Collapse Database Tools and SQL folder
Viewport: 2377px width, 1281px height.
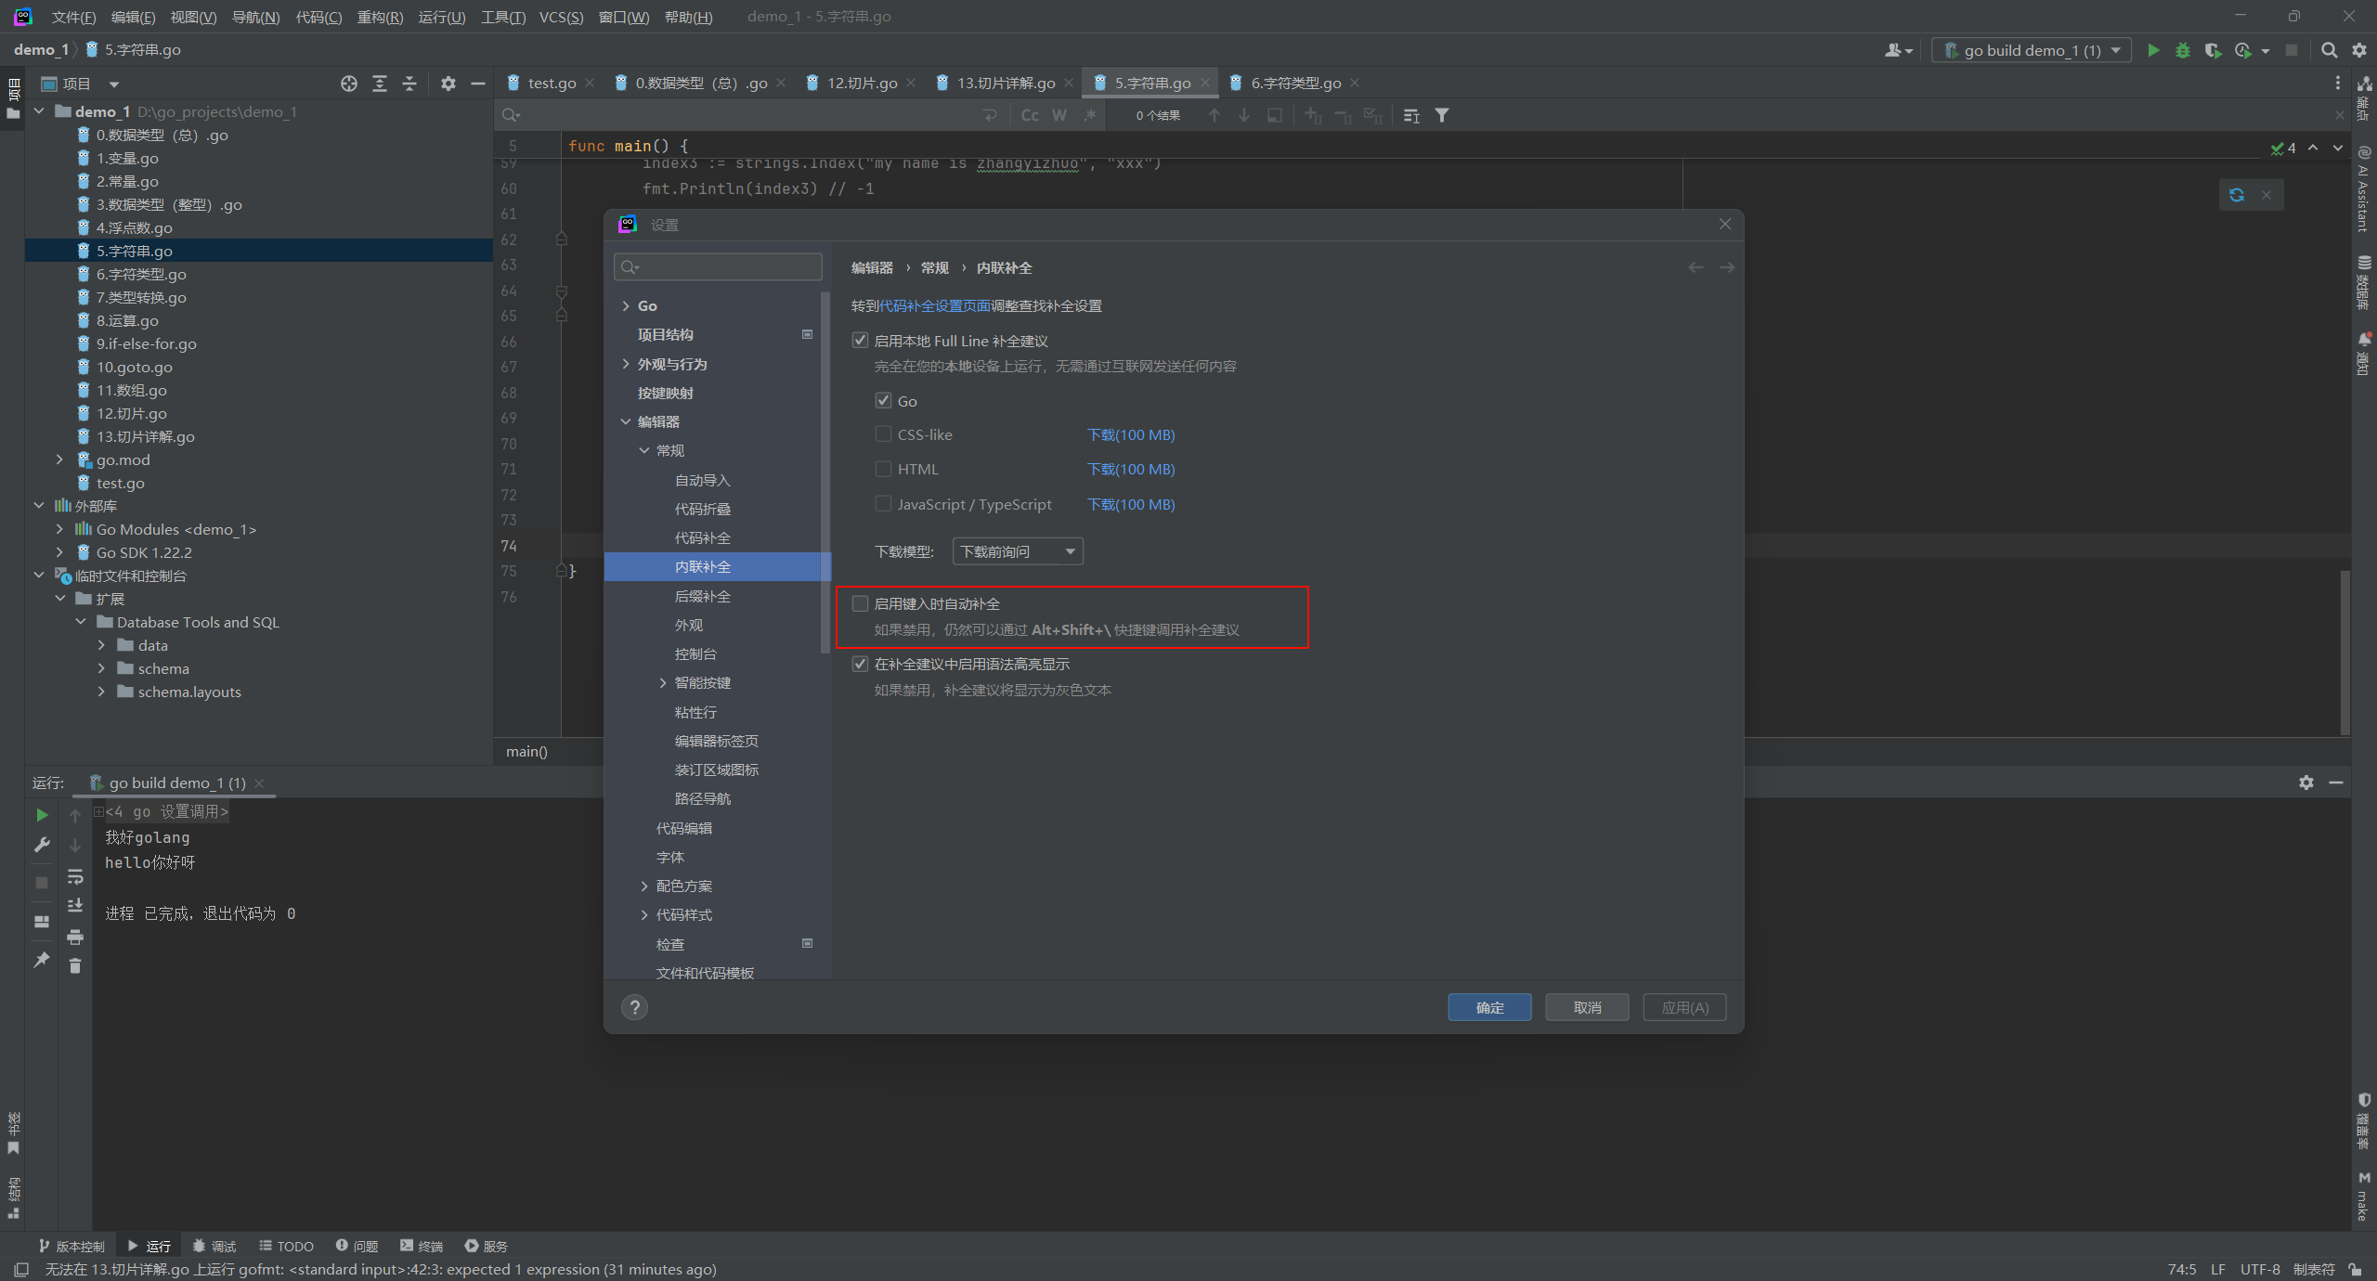click(81, 622)
